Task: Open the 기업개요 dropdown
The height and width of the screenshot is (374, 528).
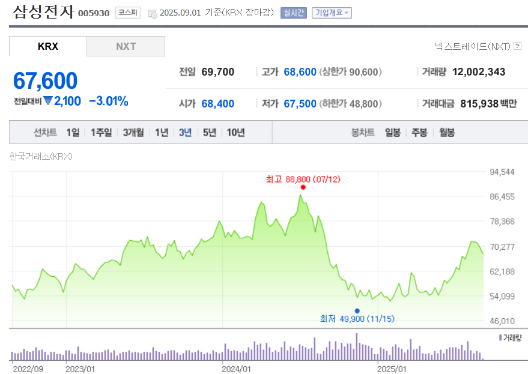Action: (332, 13)
